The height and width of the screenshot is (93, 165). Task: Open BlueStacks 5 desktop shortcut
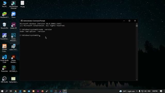click(4, 15)
